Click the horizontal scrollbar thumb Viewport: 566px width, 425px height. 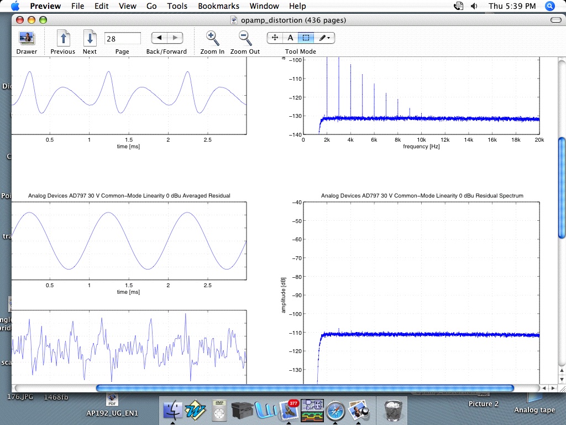305,388
